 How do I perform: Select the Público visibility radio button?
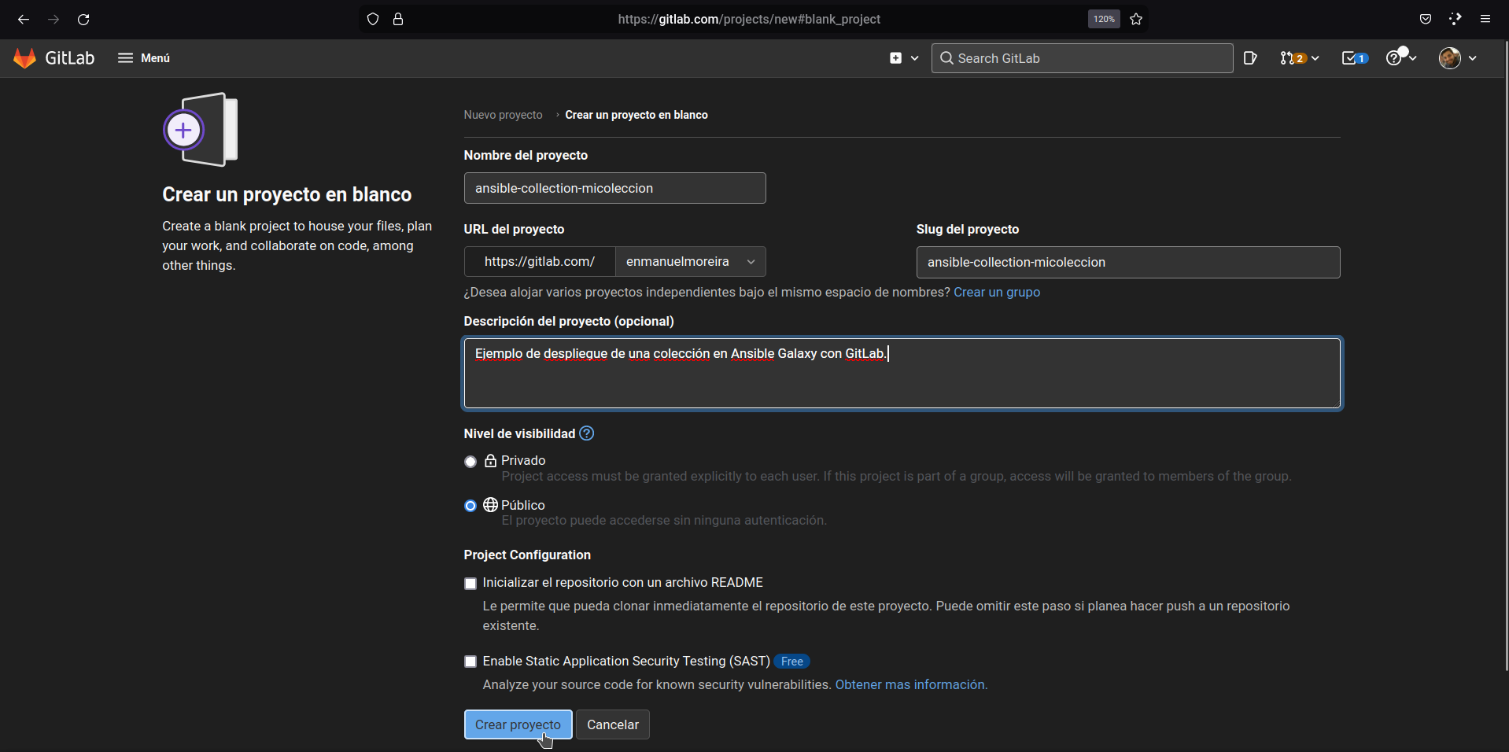tap(470, 506)
